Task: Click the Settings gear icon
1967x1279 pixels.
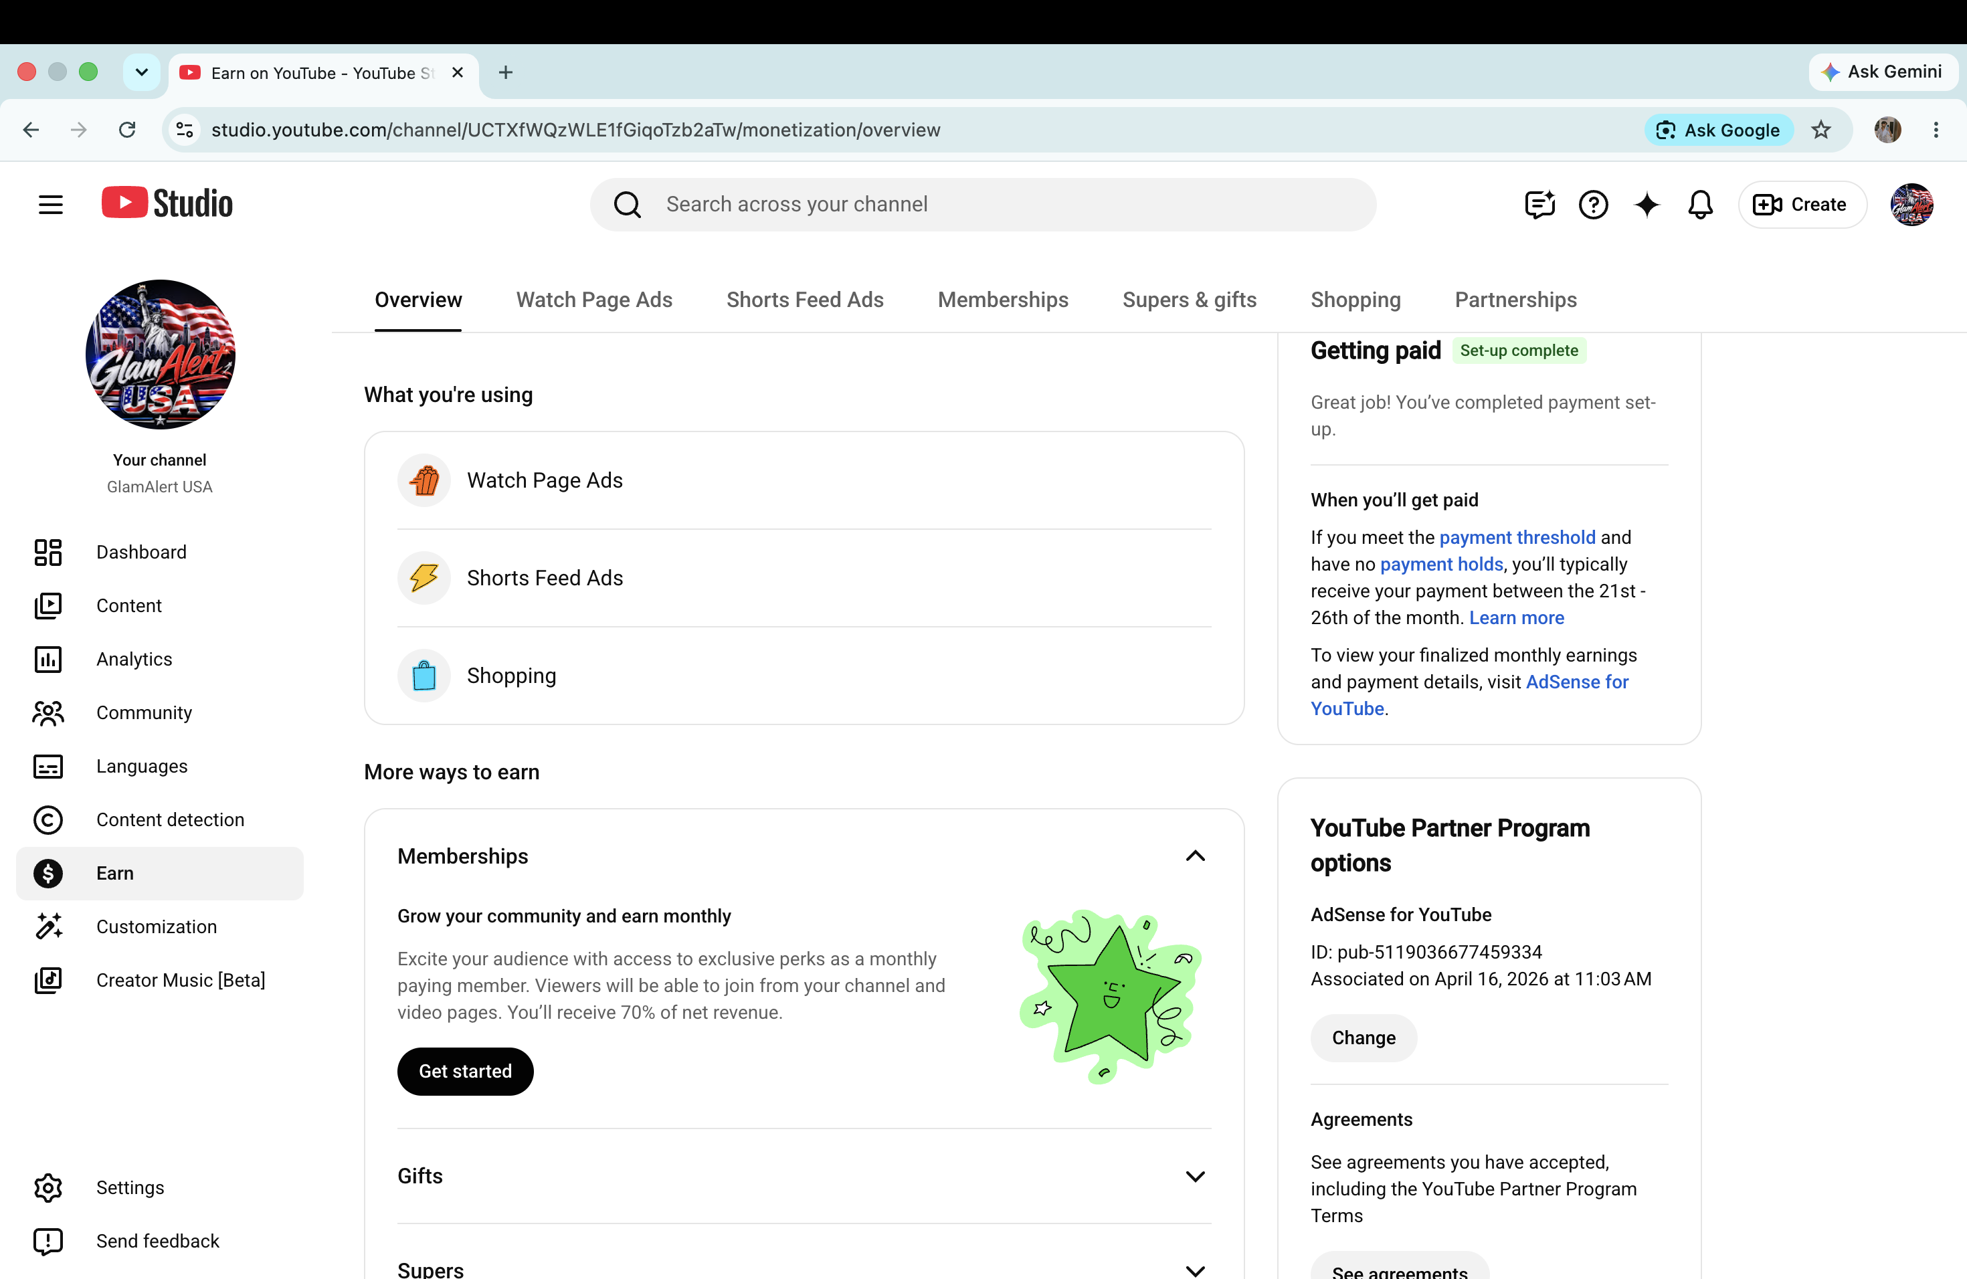Action: tap(48, 1188)
